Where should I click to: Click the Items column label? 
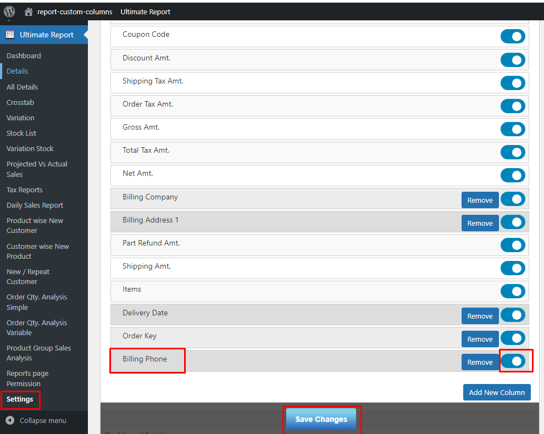click(x=132, y=290)
